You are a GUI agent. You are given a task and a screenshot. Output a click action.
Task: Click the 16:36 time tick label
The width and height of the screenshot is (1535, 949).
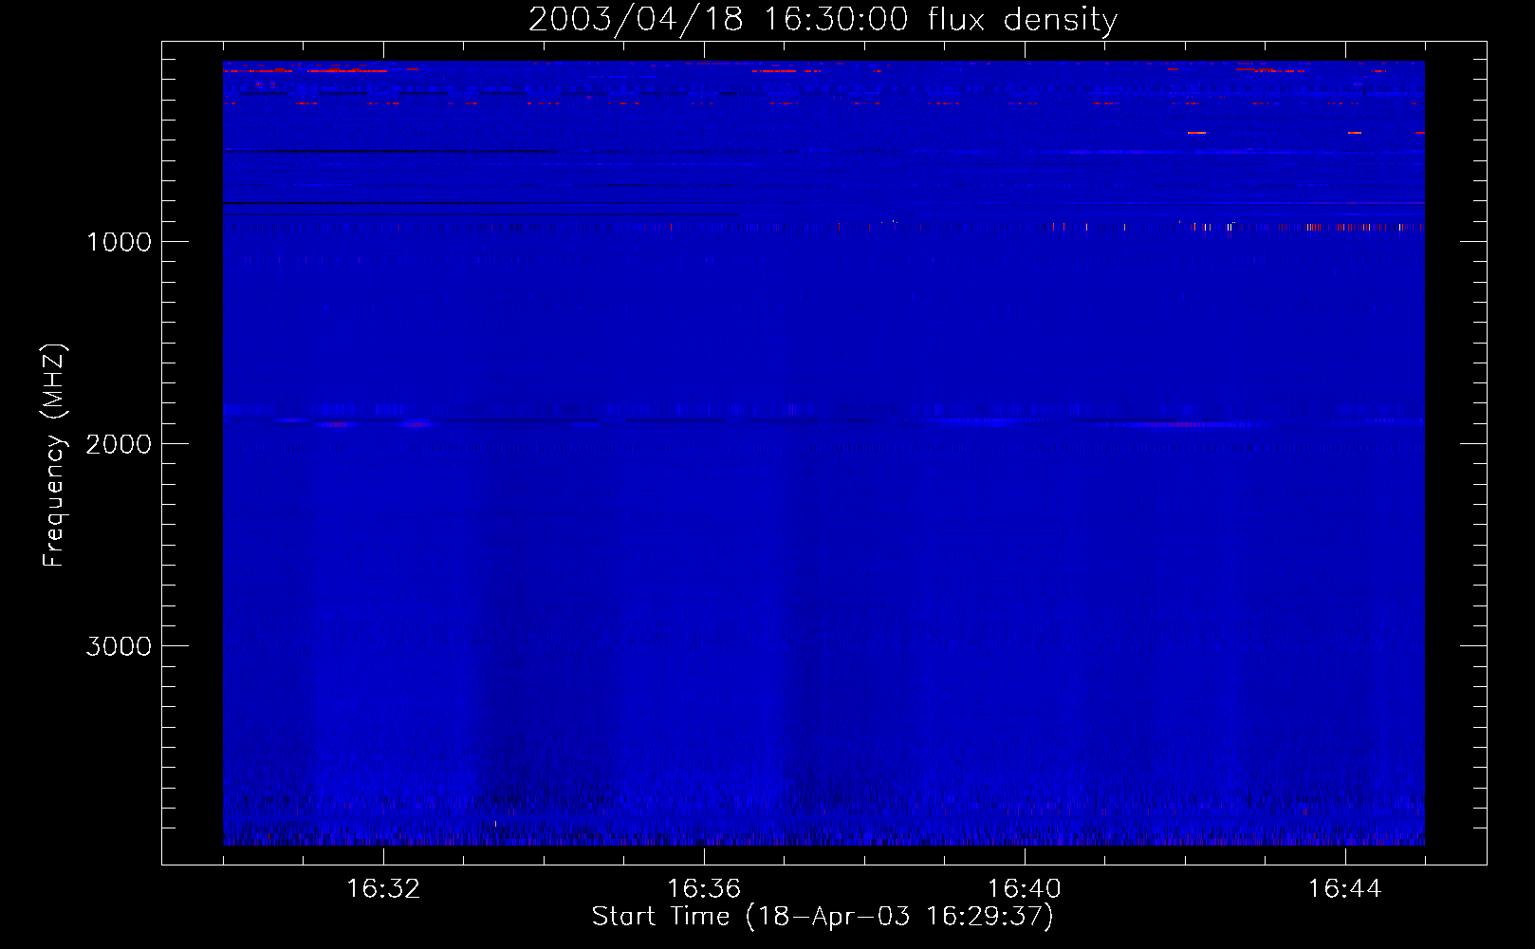[704, 889]
